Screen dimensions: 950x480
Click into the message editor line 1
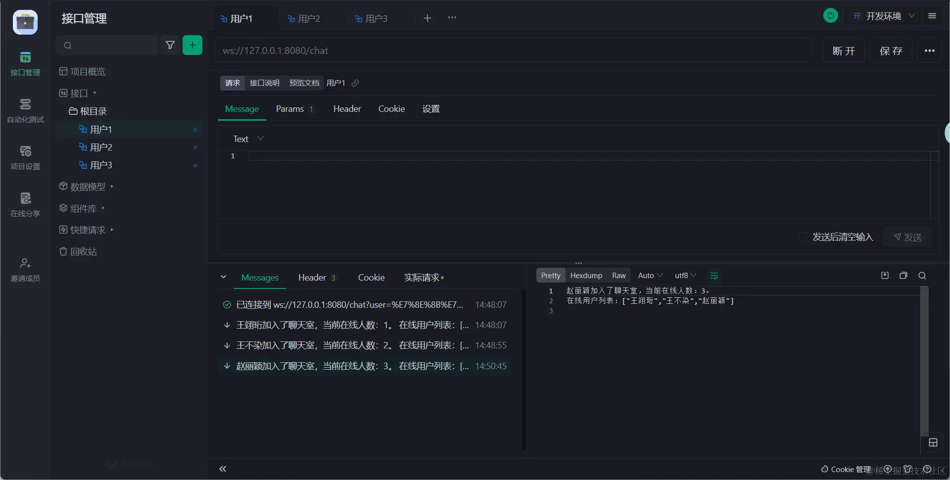[589, 156]
